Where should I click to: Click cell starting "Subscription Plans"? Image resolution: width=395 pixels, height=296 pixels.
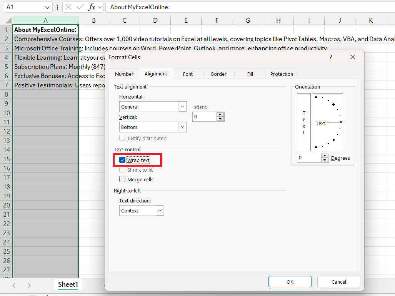click(46, 67)
